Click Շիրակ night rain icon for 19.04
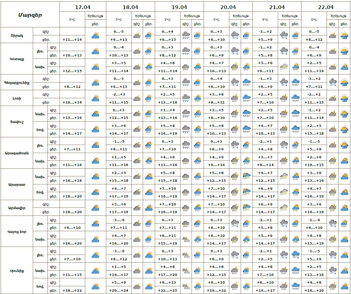351x294 pixels. click(x=186, y=35)
